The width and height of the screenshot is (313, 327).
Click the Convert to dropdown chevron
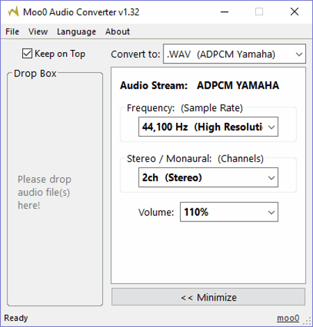[299, 54]
